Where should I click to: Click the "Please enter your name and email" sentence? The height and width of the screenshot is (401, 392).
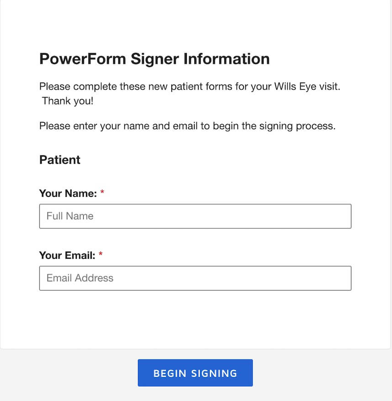point(187,126)
